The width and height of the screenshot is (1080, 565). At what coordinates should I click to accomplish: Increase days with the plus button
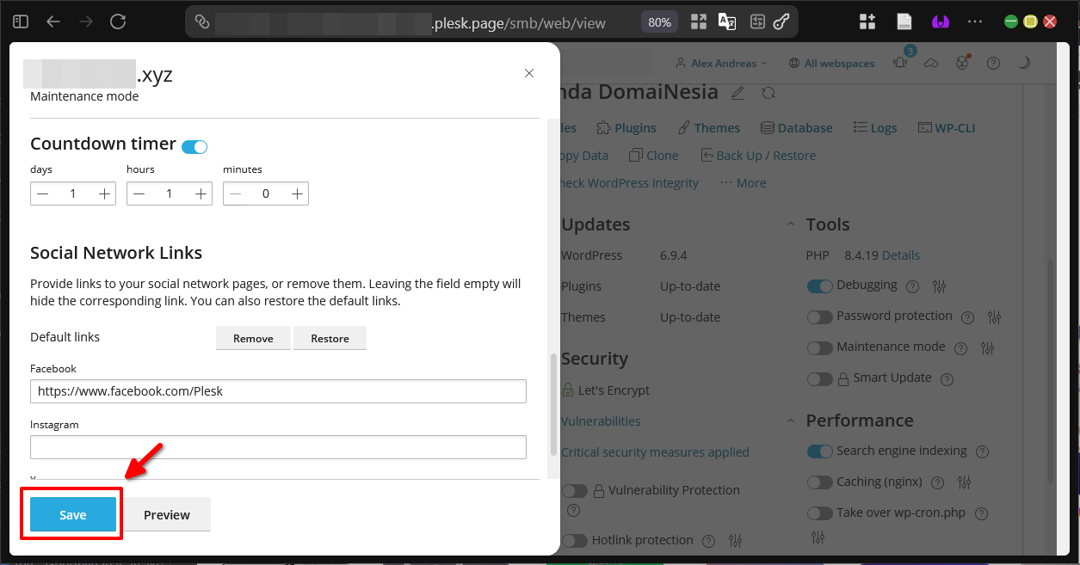pyautogui.click(x=105, y=194)
